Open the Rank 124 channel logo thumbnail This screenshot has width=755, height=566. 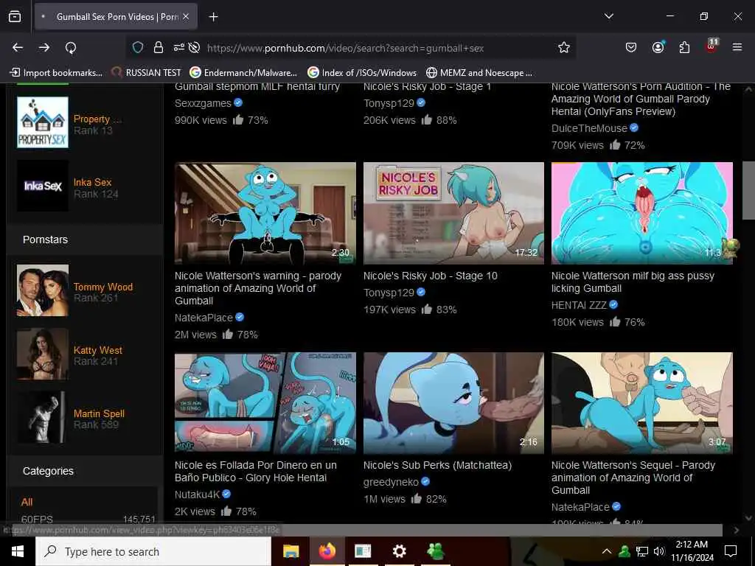tap(43, 186)
